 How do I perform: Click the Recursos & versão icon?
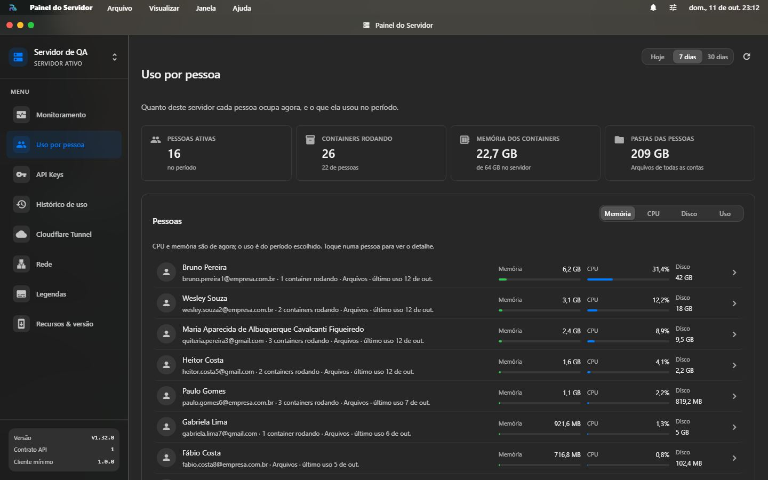[21, 324]
